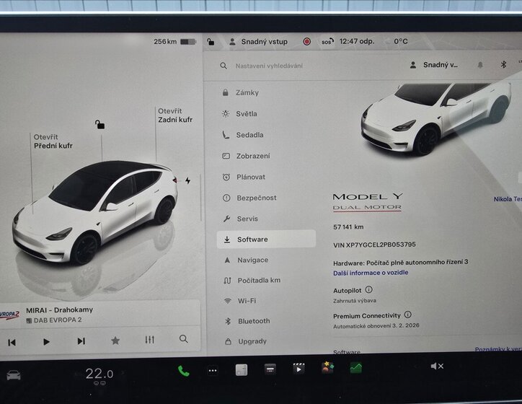
Task: Open the Sedadla settings menu
Action: 243,135
